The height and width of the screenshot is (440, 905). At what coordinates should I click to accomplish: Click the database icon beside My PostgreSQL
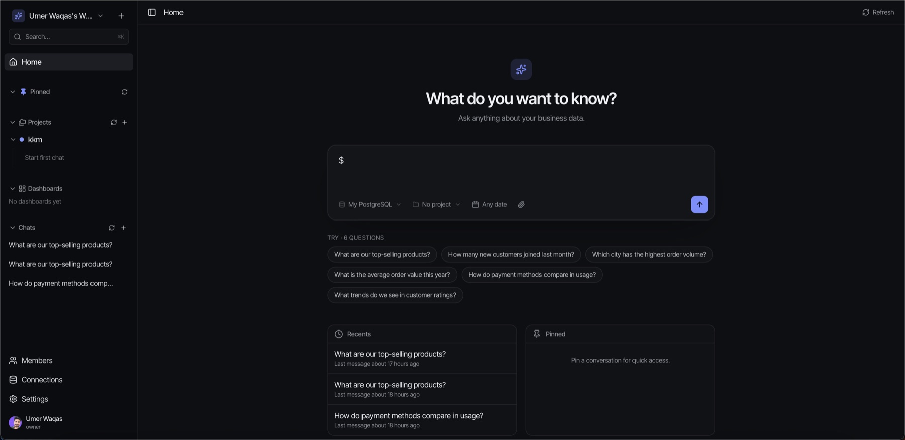click(342, 204)
